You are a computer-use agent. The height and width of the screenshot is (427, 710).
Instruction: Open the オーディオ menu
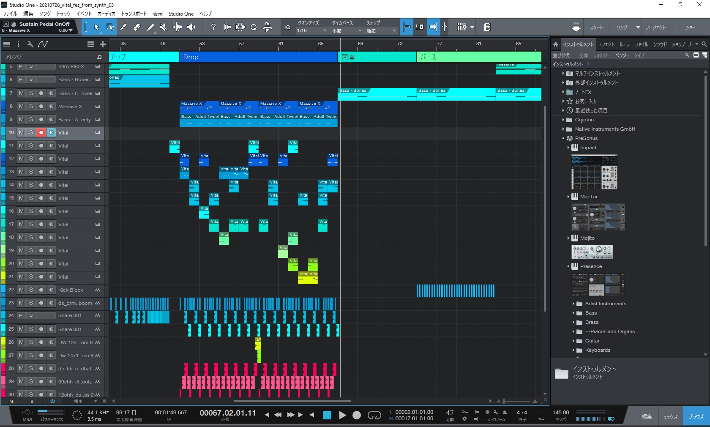106,14
